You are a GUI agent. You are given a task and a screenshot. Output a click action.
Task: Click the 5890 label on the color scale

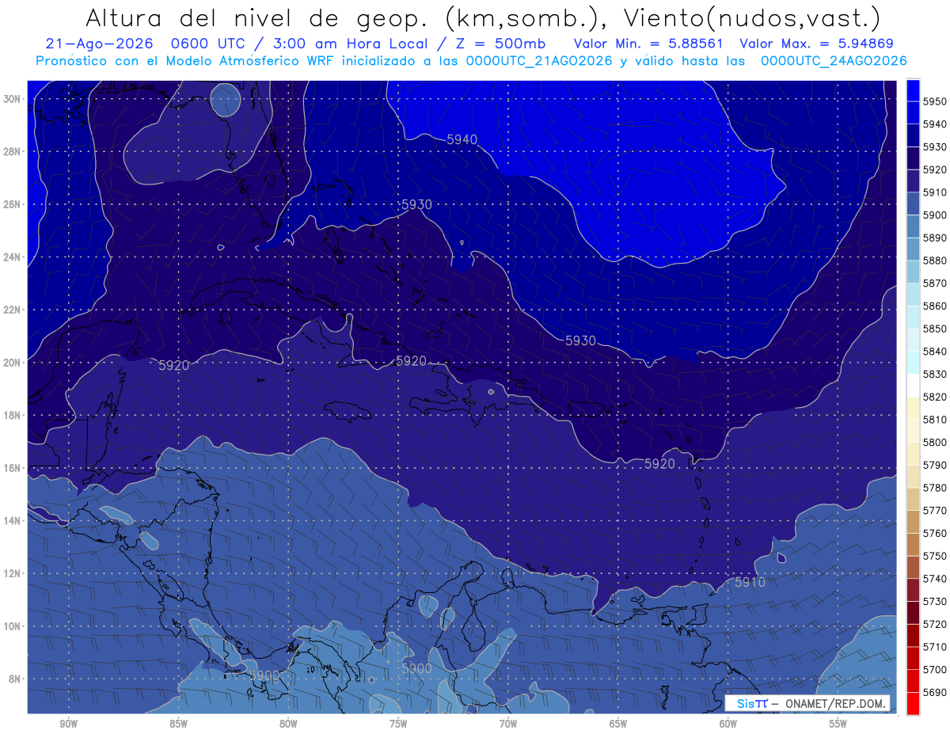click(934, 238)
